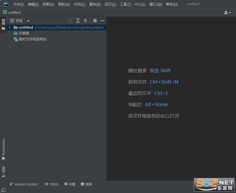Image resolution: width=236 pixels, height=193 pixels.
Task: Click the project path C:\Users\uzzf\WebstormProjects\untitled text
Action: [69, 27]
